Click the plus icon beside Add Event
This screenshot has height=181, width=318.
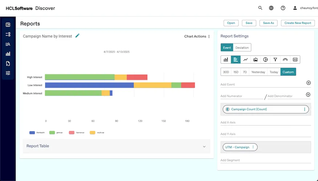[x=308, y=83]
